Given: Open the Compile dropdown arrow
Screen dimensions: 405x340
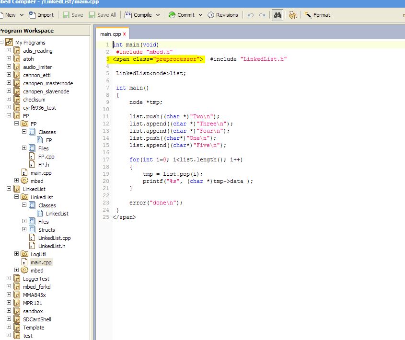Looking at the screenshot, I should click(158, 15).
